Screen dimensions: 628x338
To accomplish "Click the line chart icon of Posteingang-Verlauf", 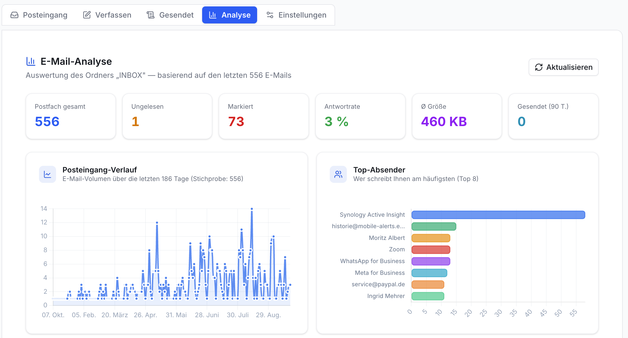I will coord(48,174).
